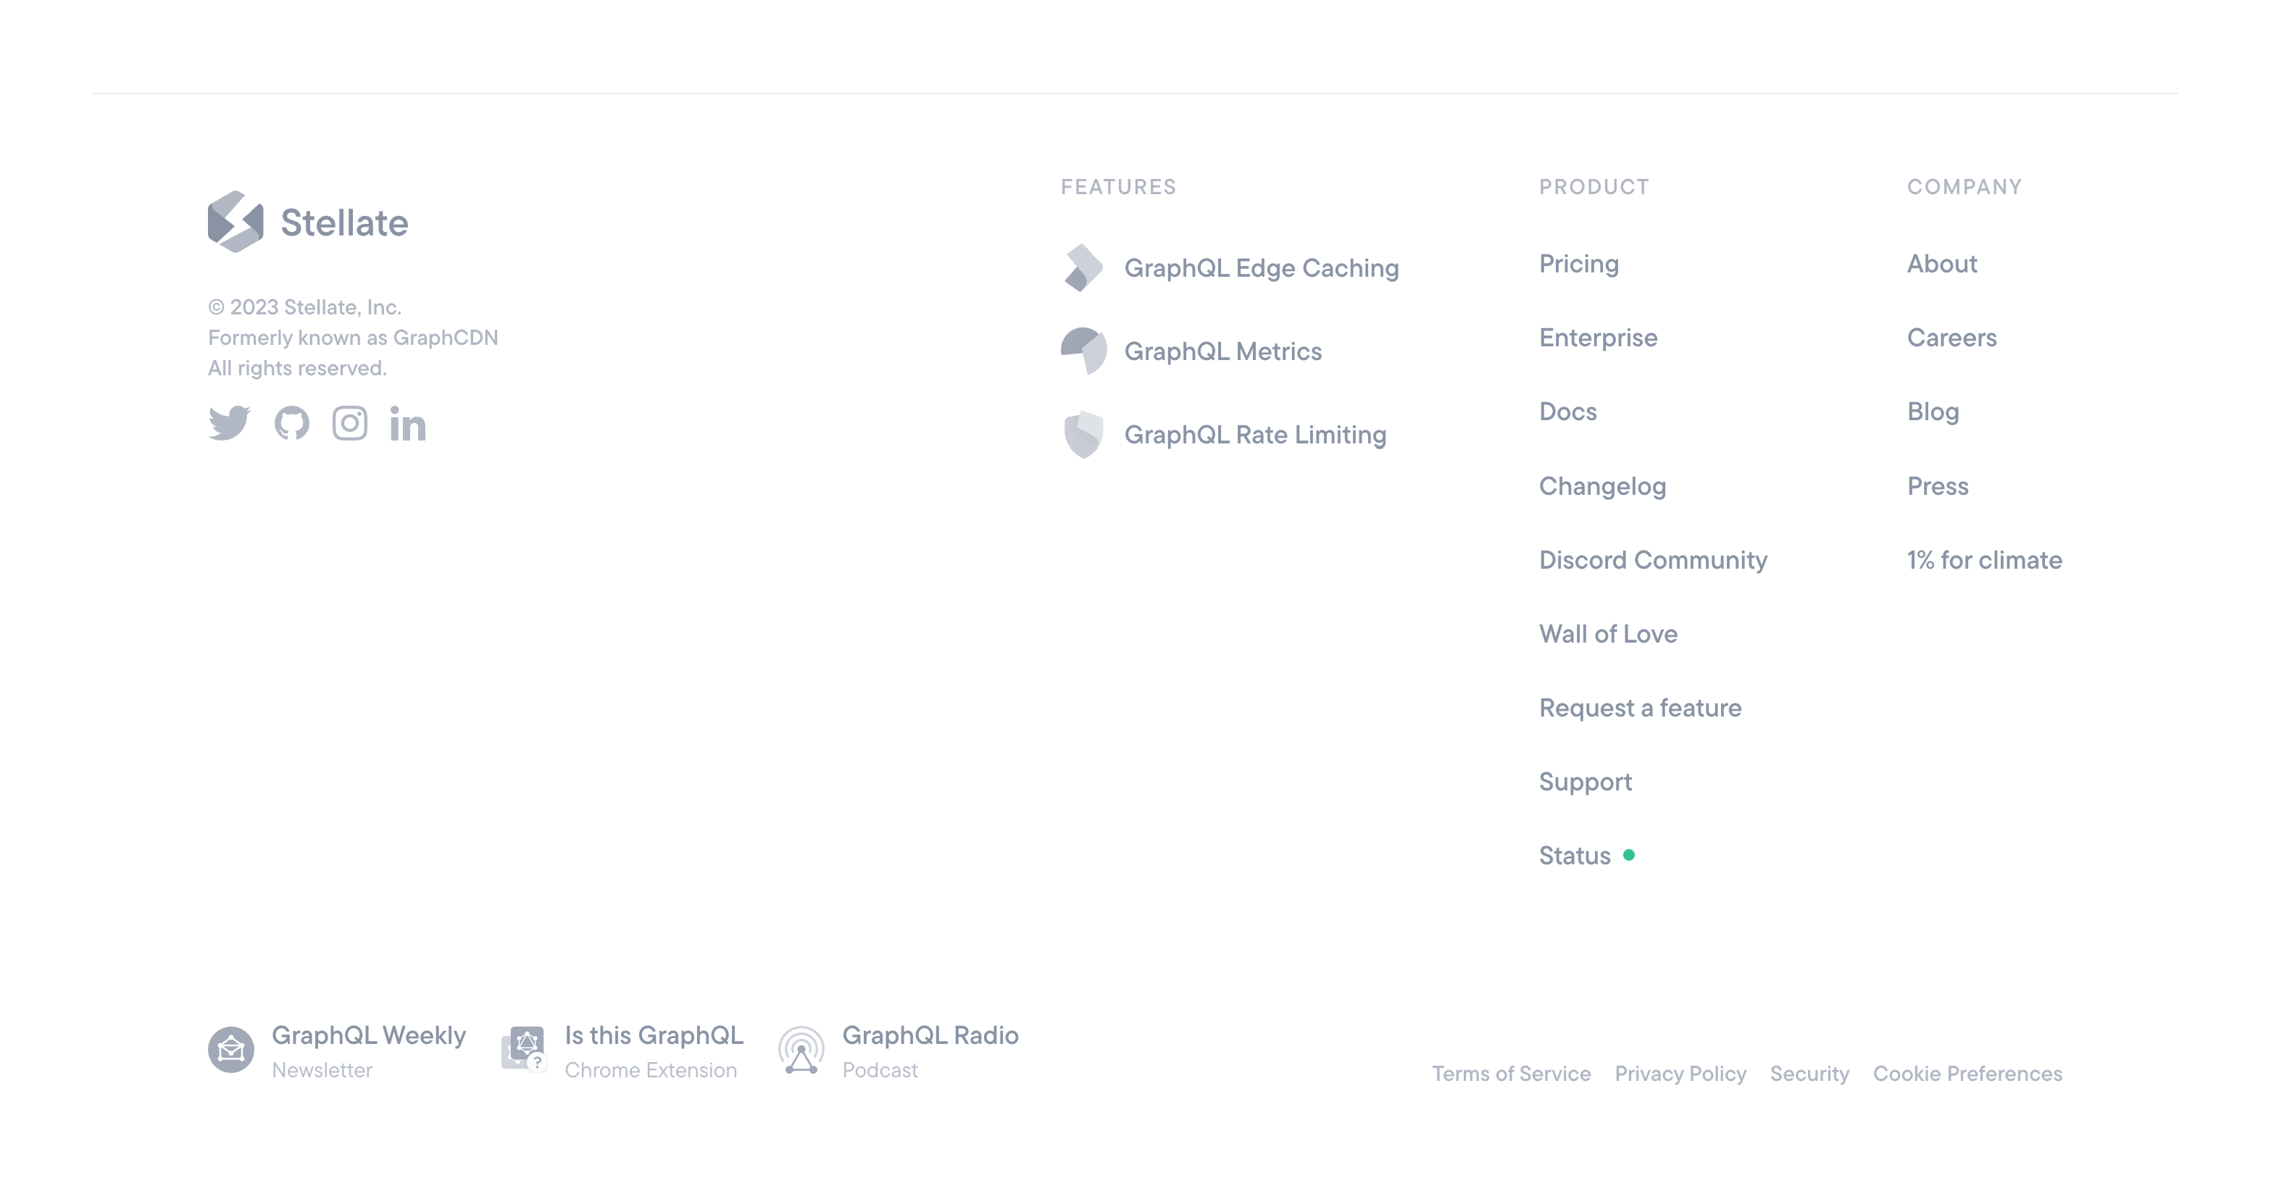This screenshot has height=1178, width=2271.
Task: Click the GraphQL Rate Limiting shield icon
Action: click(1083, 435)
